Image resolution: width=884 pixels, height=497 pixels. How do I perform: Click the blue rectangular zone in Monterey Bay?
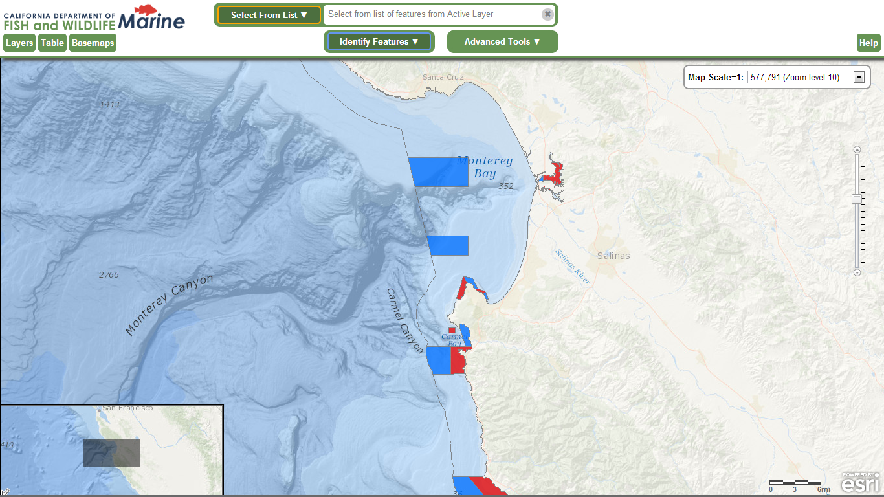437,172
